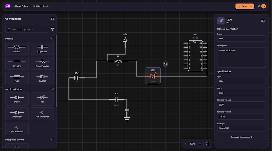Collapse the Passive category chevron
This screenshot has width=272, height=151.
pyautogui.click(x=52, y=39)
